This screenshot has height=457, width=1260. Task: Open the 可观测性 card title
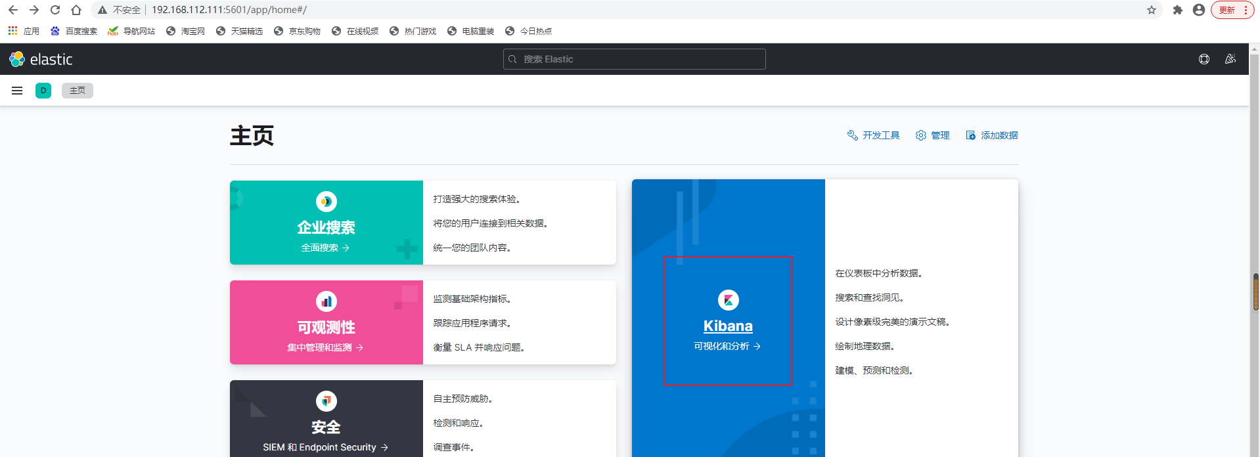coord(326,328)
